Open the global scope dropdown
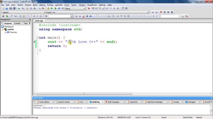Screen dimensions: 213x119 [x=24, y=12]
